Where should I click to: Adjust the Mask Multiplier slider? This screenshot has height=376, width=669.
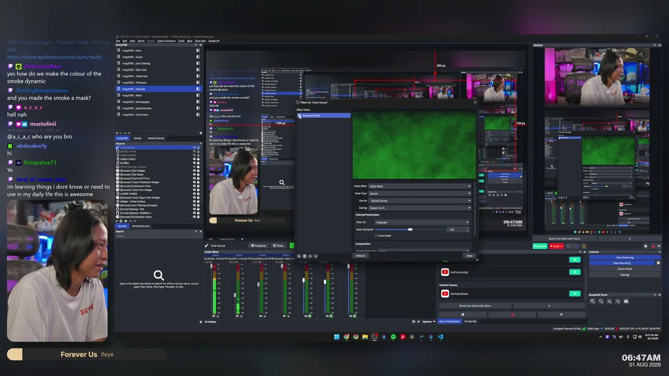point(410,229)
